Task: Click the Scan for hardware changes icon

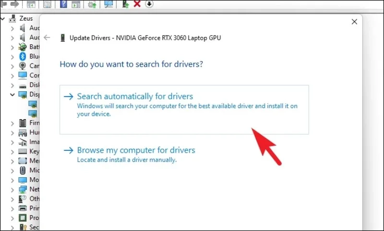Action: (x=108, y=4)
